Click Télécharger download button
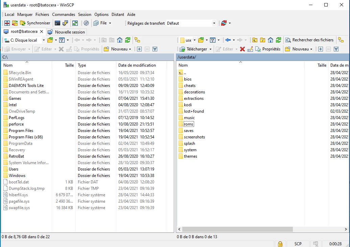The width and height of the screenshot is (350, 247). pos(193,49)
